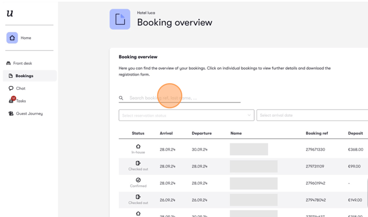Image resolution: width=368 pixels, height=217 pixels.
Task: Click the €99.00 deposit cell
Action: (354, 166)
